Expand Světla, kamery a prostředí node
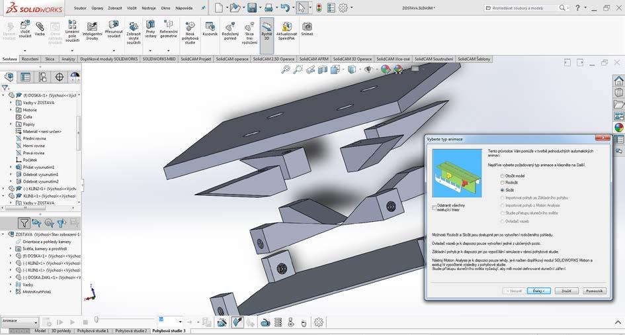This screenshot has height=335, width=625. click(11, 248)
